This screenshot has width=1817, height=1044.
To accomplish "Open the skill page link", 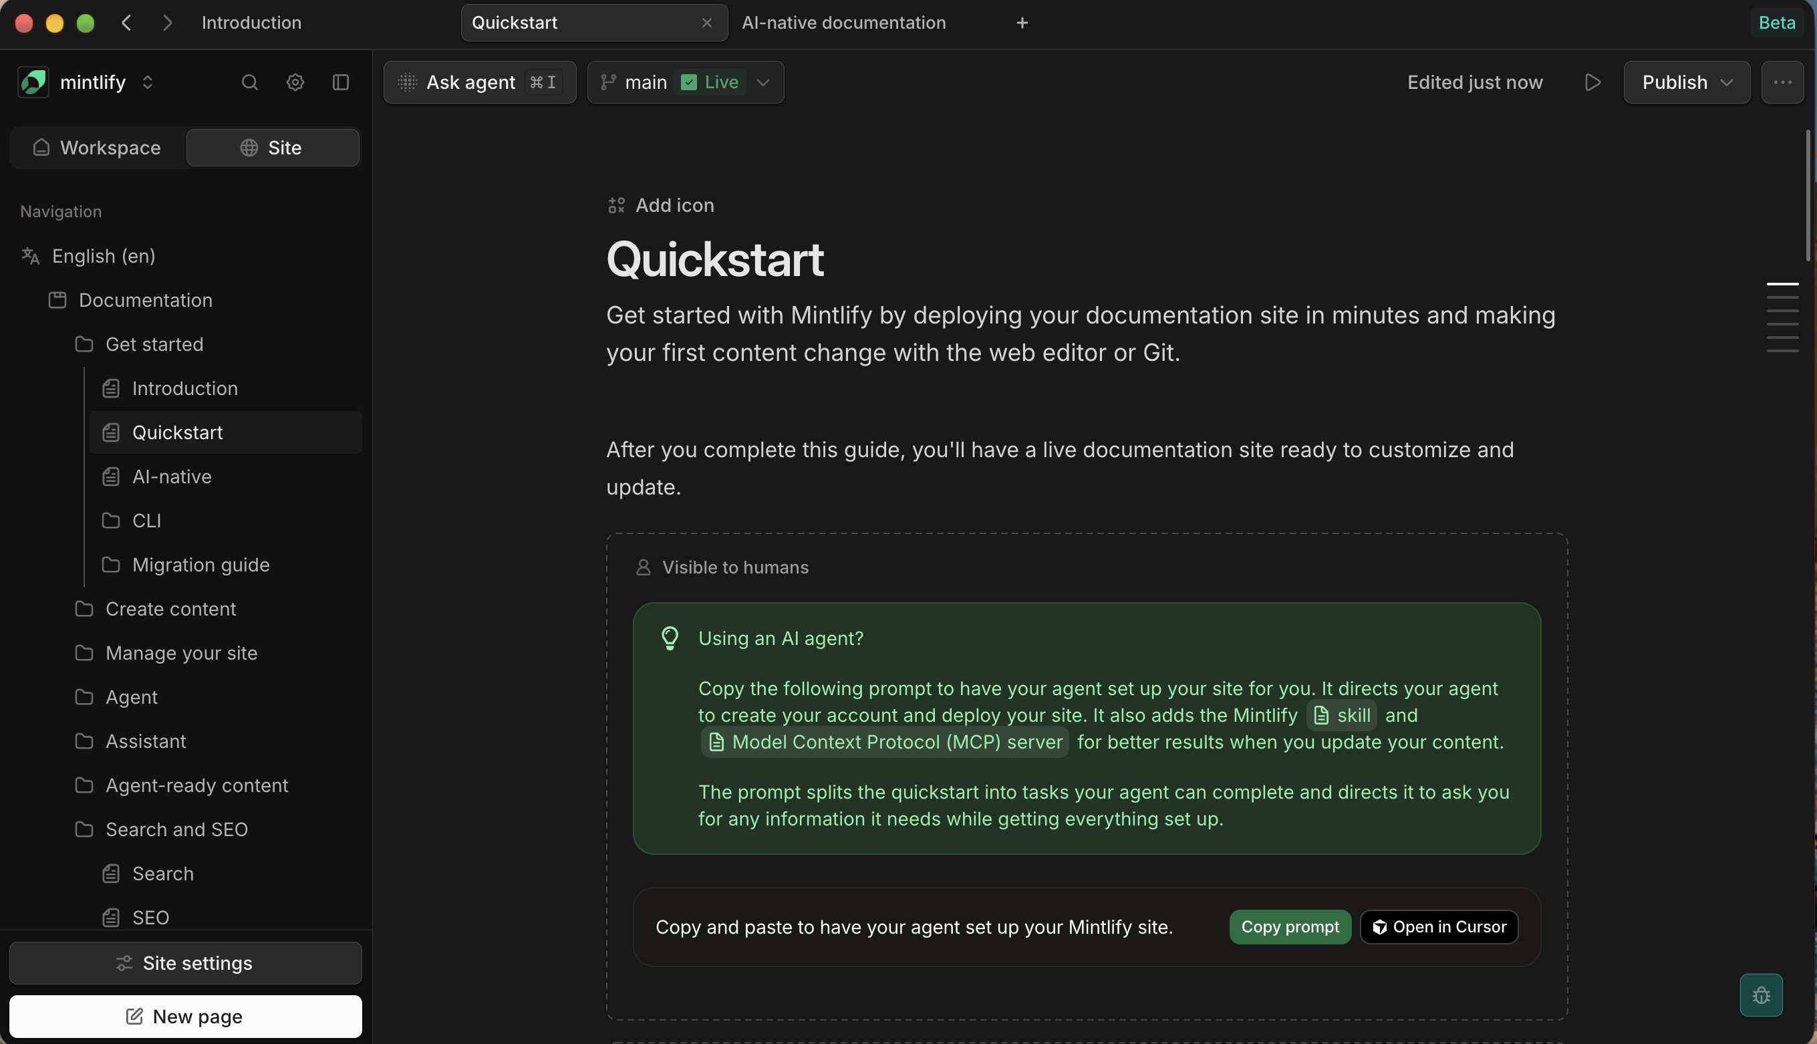I will click(x=1342, y=716).
